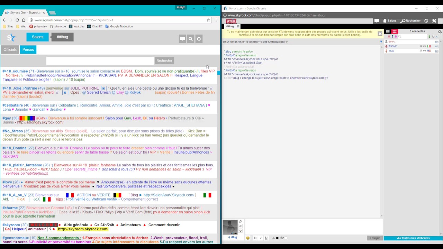Go to home page in left Chrome

[x=24, y=20]
